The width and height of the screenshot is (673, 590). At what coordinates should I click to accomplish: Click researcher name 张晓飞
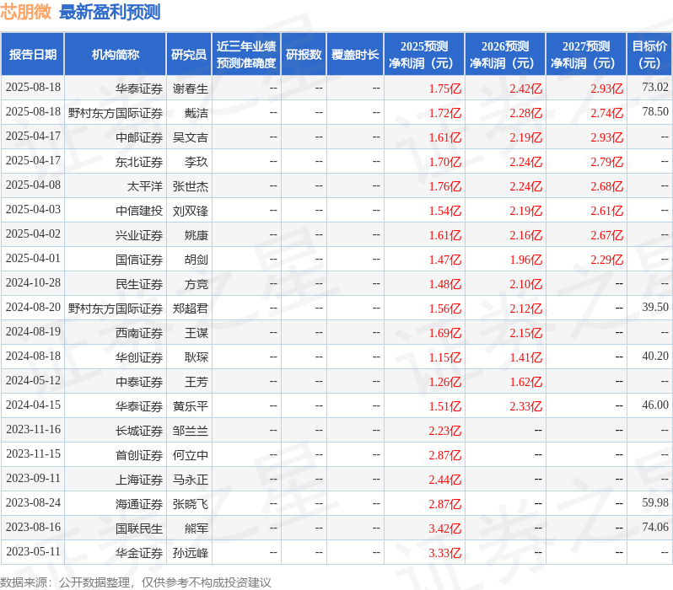tap(190, 504)
